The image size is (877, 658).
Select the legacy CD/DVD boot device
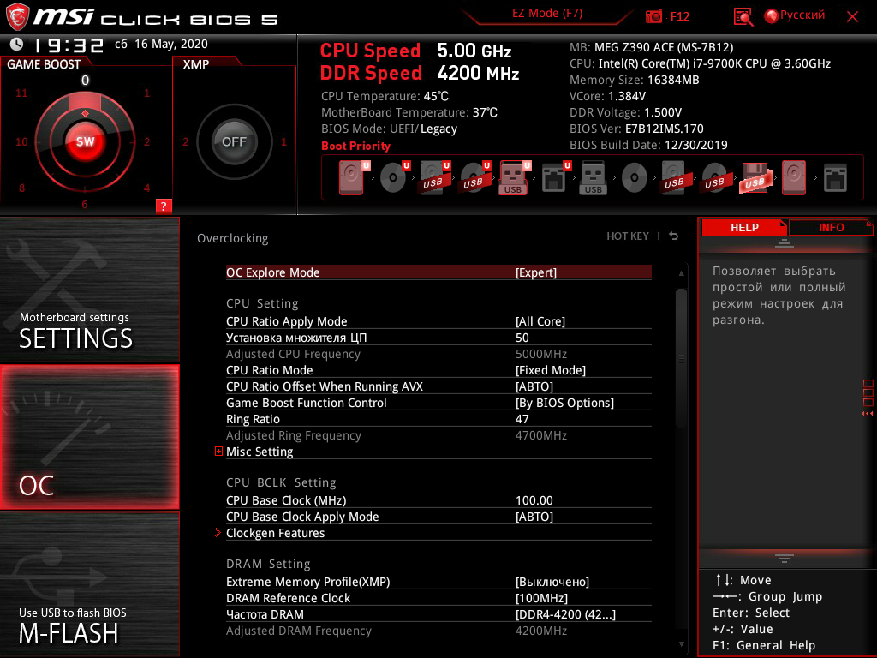635,178
